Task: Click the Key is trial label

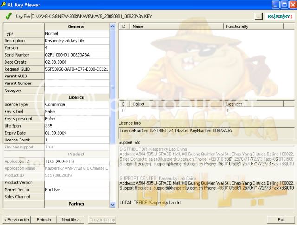Action: [13, 111]
